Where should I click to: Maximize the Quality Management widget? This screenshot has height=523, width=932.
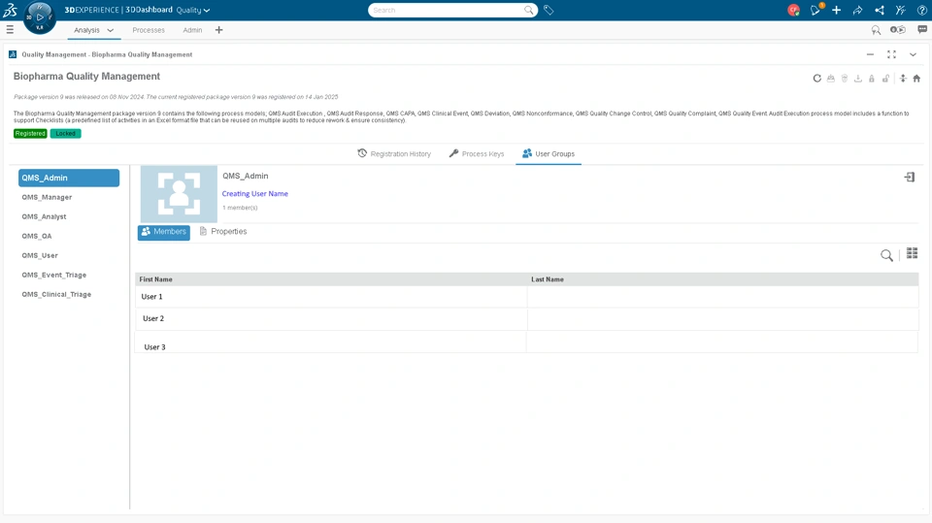pyautogui.click(x=891, y=54)
